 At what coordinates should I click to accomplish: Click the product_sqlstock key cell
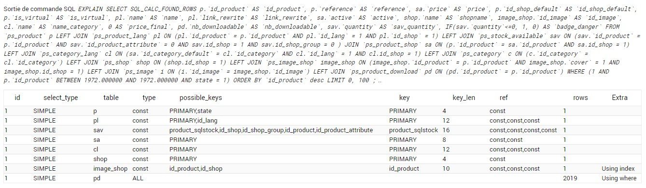point(413,130)
